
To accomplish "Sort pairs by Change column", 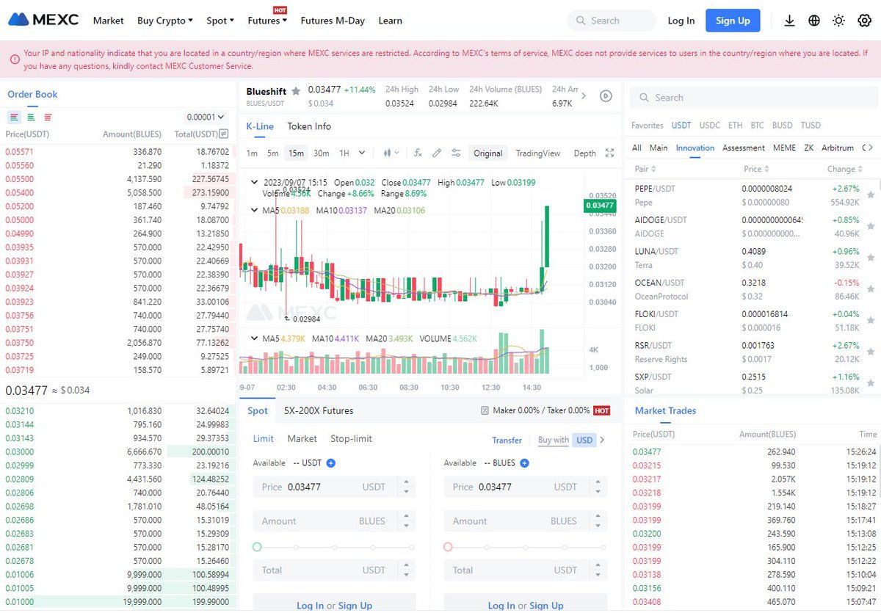I will (845, 169).
